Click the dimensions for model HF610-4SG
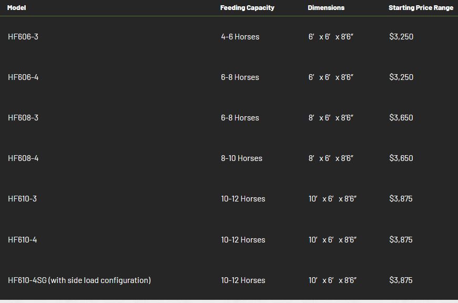This screenshot has height=303, width=458. pos(332,280)
